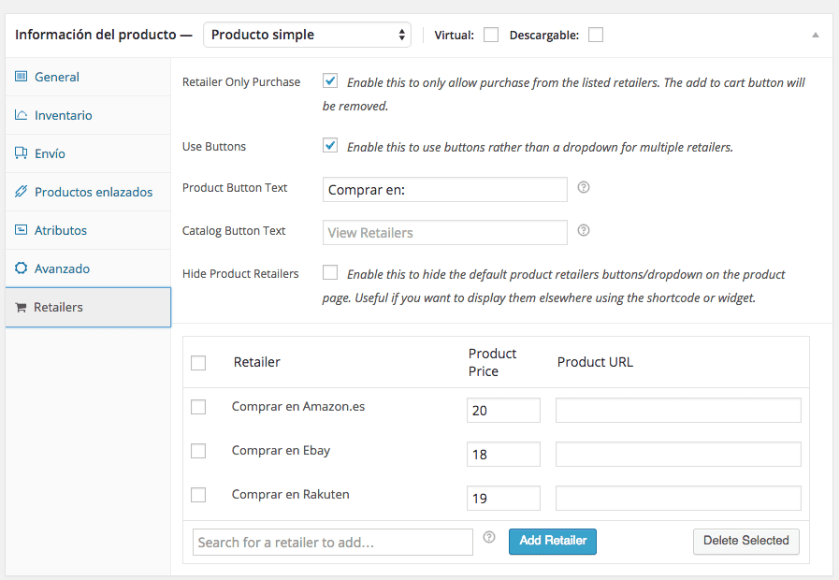Collapse the Información del producto panel
The width and height of the screenshot is (839, 580).
815,35
